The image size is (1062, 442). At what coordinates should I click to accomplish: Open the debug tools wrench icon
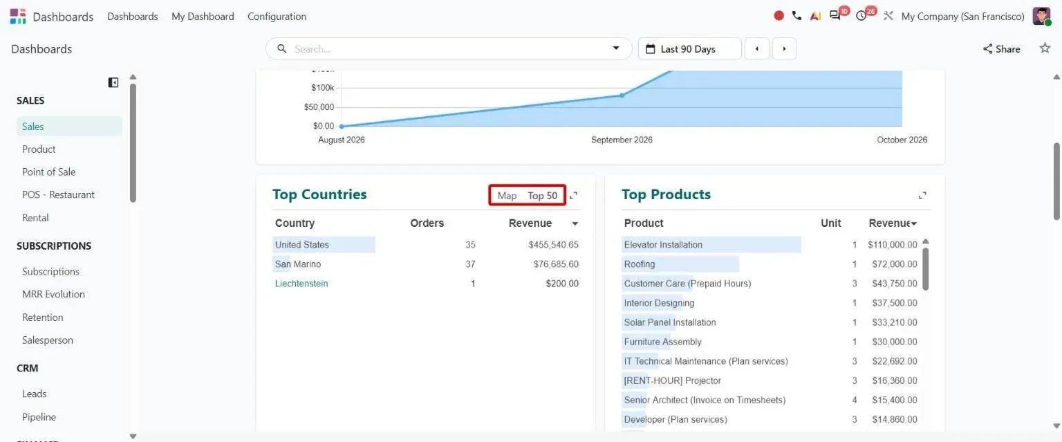point(888,16)
